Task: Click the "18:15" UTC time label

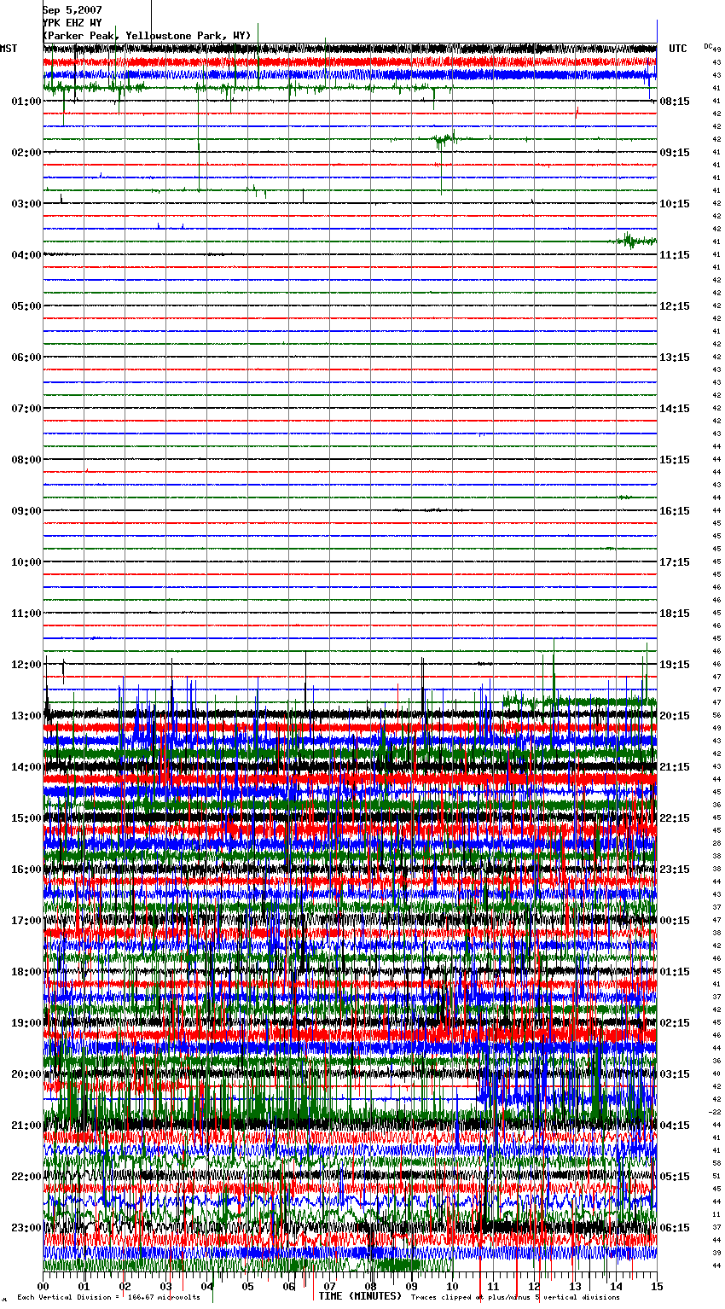Action: [675, 614]
